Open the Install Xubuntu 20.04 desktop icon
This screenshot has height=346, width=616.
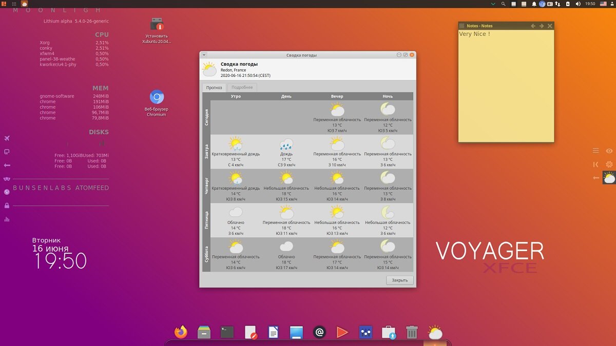point(157,30)
